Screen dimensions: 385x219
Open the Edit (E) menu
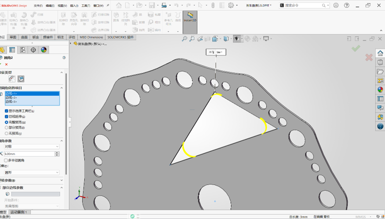50,5
